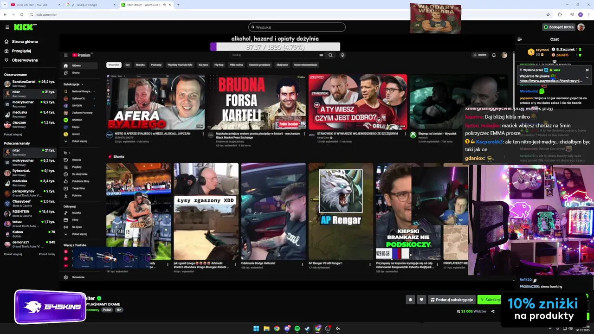This screenshot has height=334, width=594.
Task: Click Pokaż więcej under Polecane kanały
Action: 13,254
